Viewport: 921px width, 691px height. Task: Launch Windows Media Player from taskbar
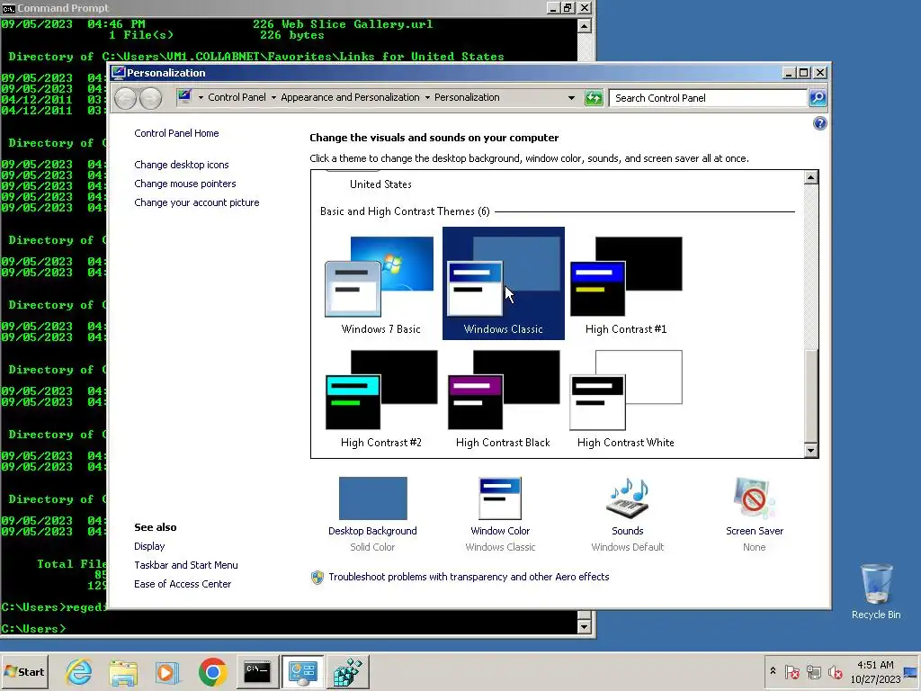tap(167, 671)
